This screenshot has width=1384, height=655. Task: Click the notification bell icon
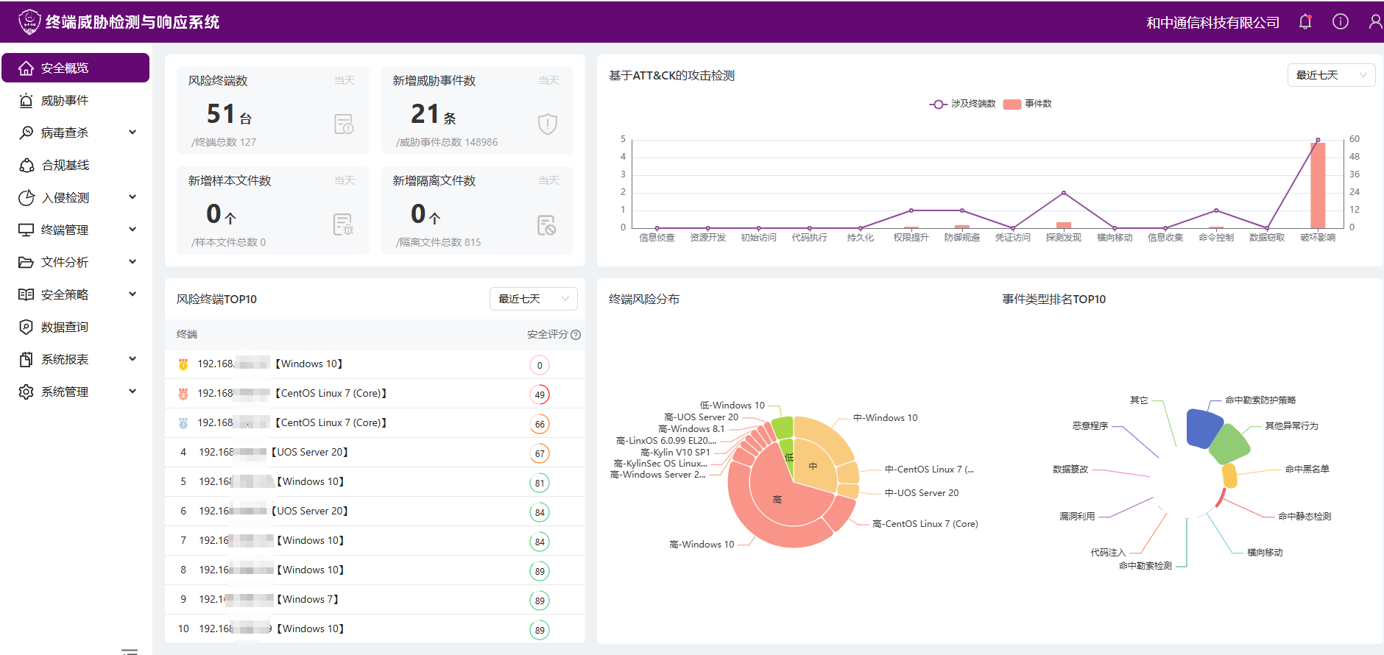coord(1305,22)
